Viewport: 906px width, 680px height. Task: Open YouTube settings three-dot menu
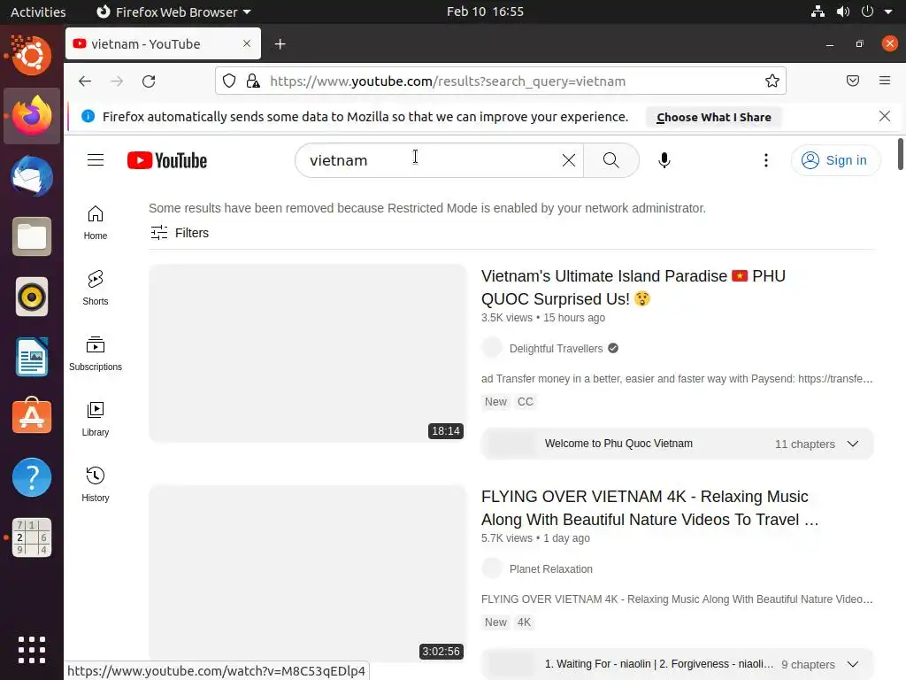[766, 160]
